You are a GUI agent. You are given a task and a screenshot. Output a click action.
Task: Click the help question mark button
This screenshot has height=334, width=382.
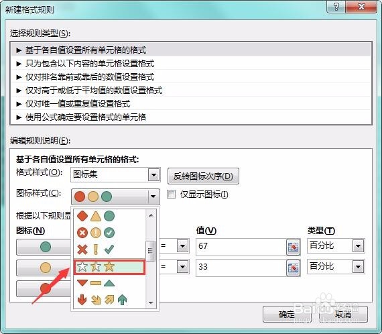click(336, 6)
